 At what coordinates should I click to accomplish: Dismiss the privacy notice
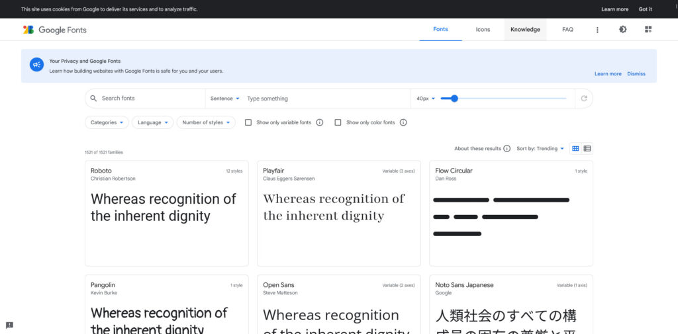(x=636, y=74)
